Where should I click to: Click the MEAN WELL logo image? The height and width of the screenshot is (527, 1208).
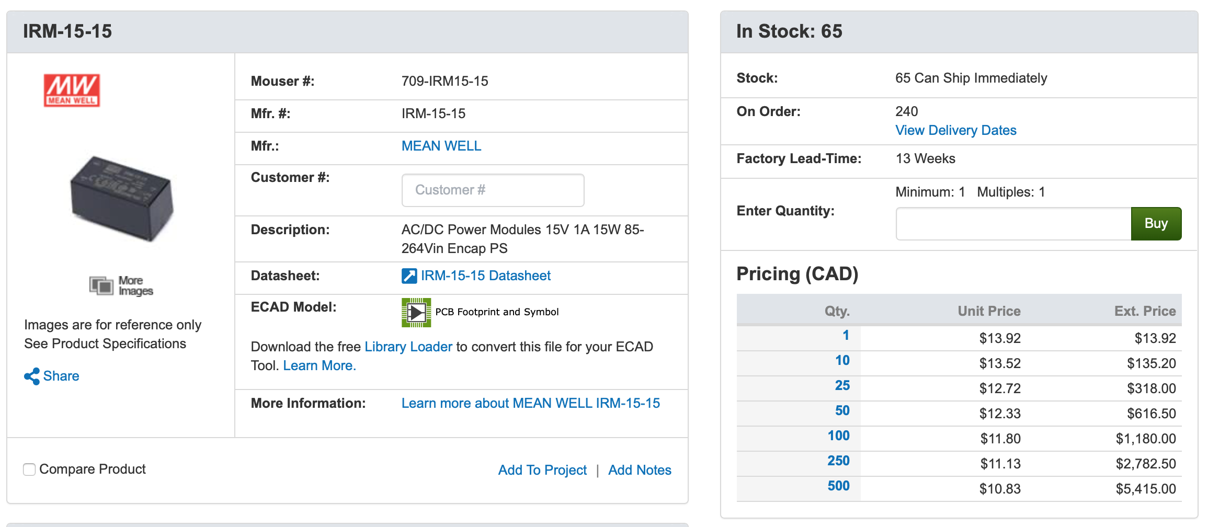pyautogui.click(x=72, y=90)
